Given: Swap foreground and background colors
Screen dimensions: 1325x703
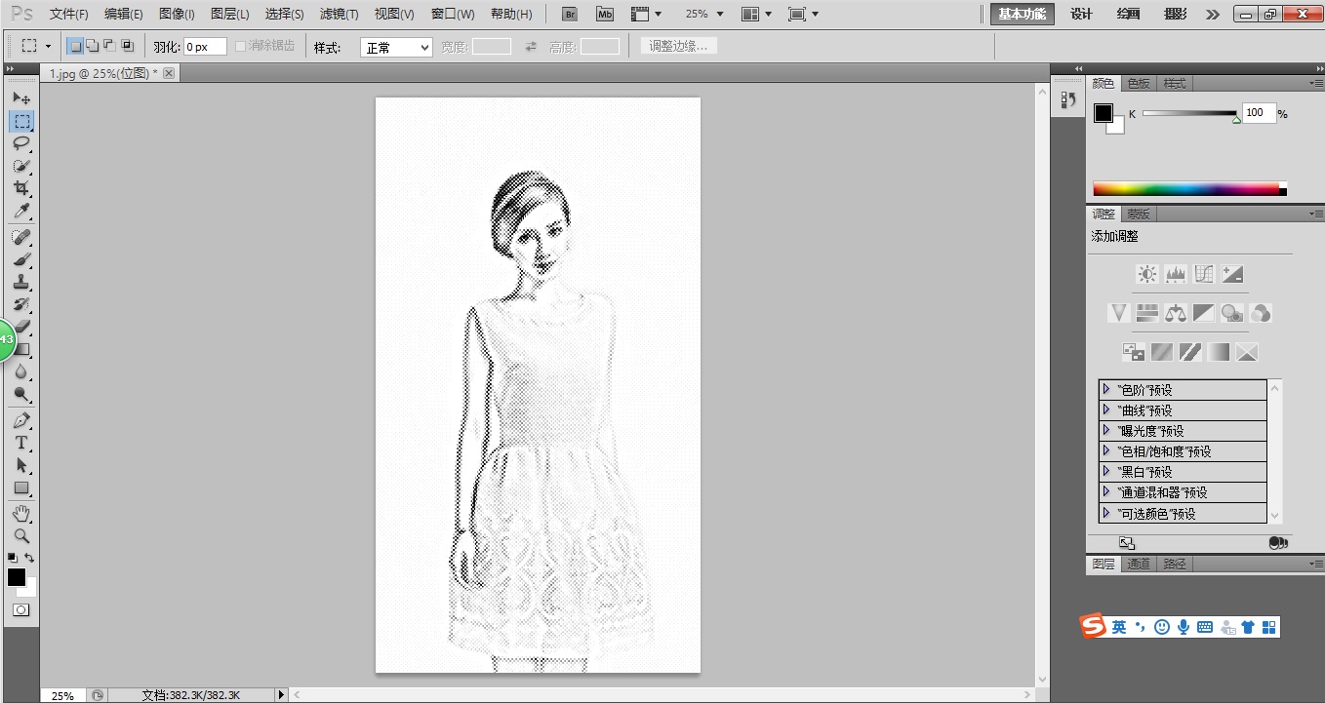Looking at the screenshot, I should (29, 559).
